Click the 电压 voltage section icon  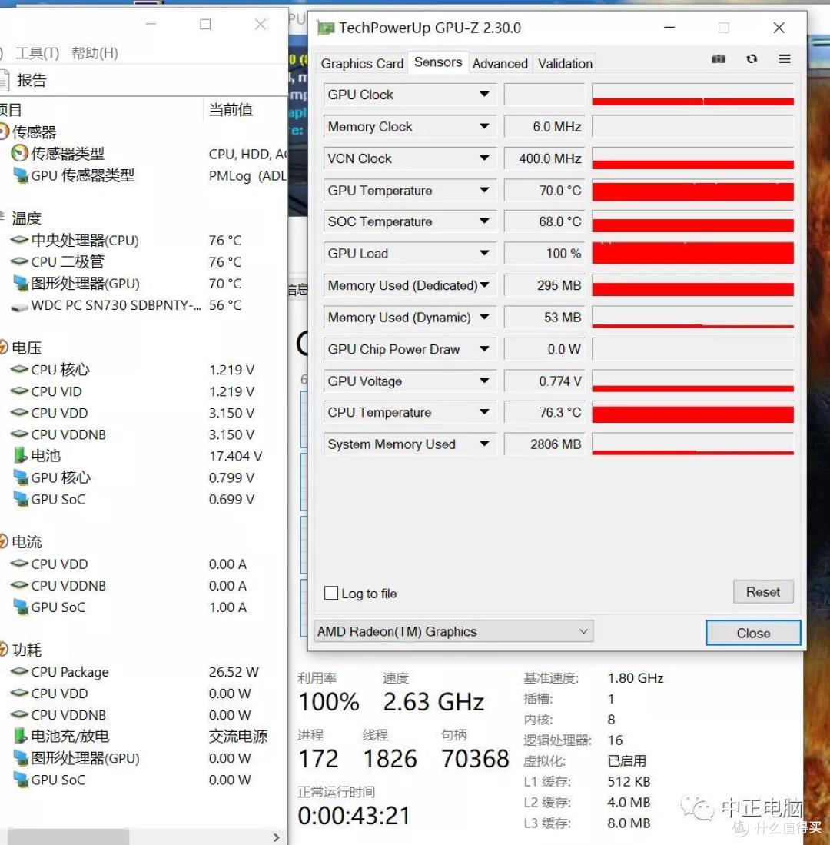point(3,348)
